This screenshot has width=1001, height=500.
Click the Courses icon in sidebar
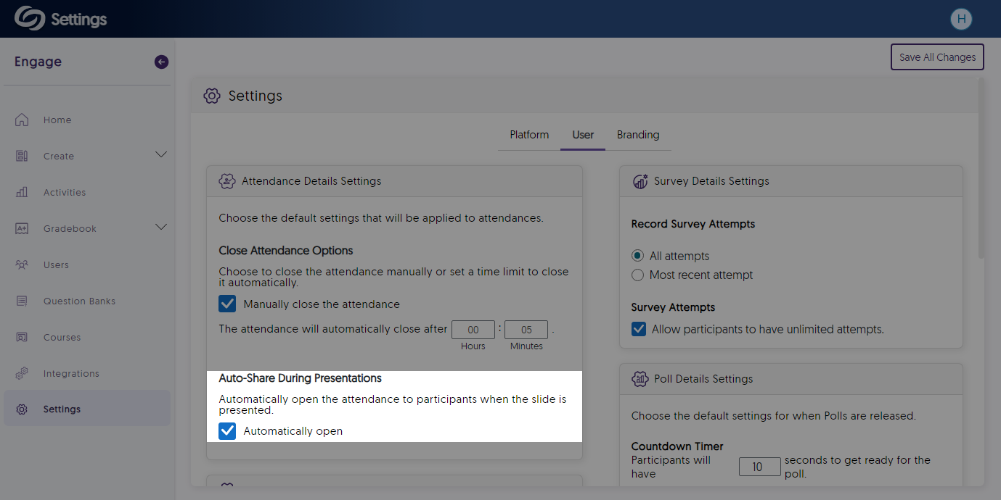click(22, 338)
